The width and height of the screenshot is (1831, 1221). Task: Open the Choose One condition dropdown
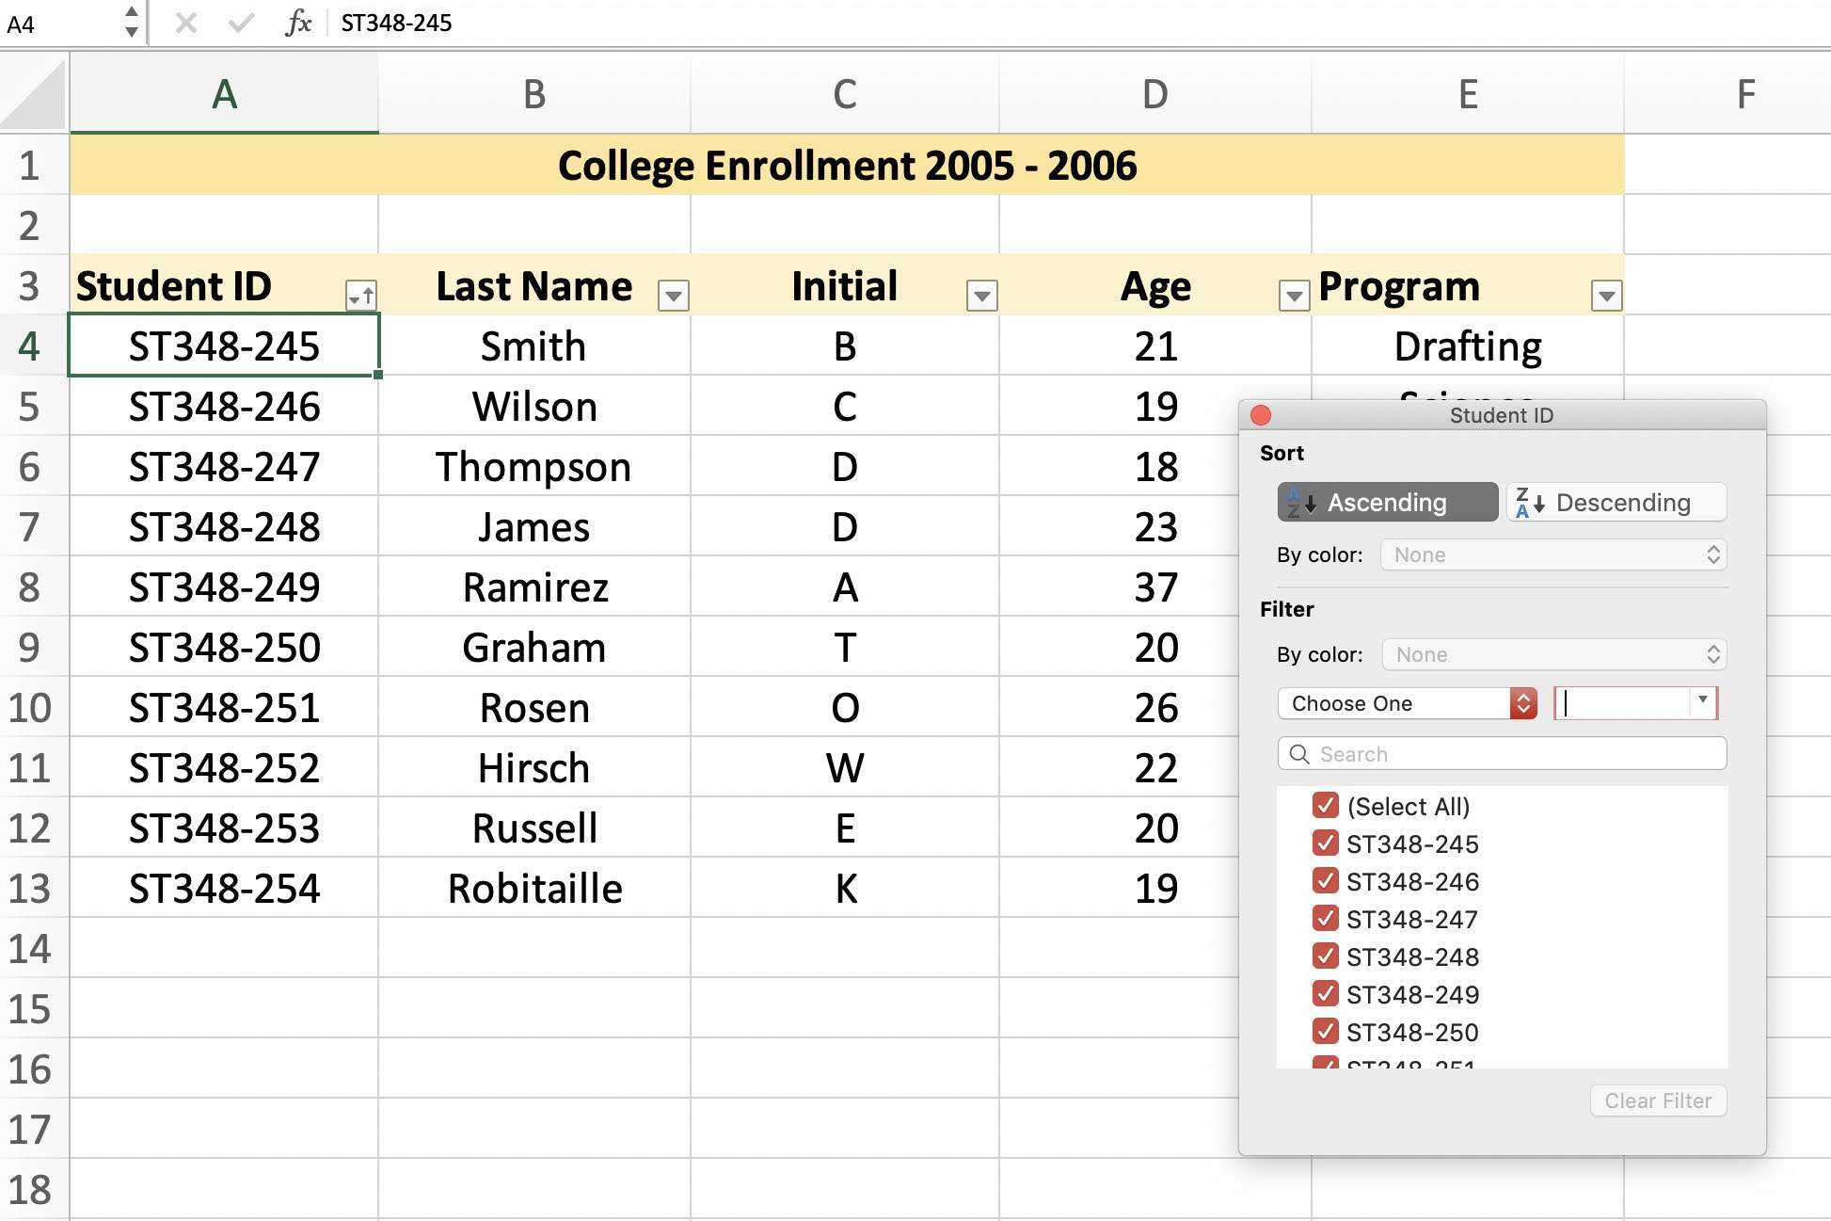pos(1407,703)
